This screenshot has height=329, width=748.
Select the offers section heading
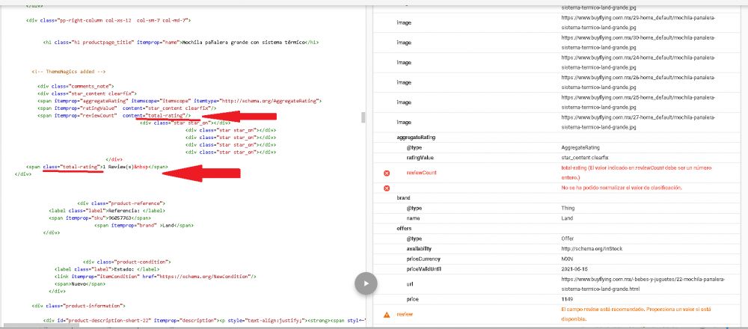pyautogui.click(x=404, y=228)
